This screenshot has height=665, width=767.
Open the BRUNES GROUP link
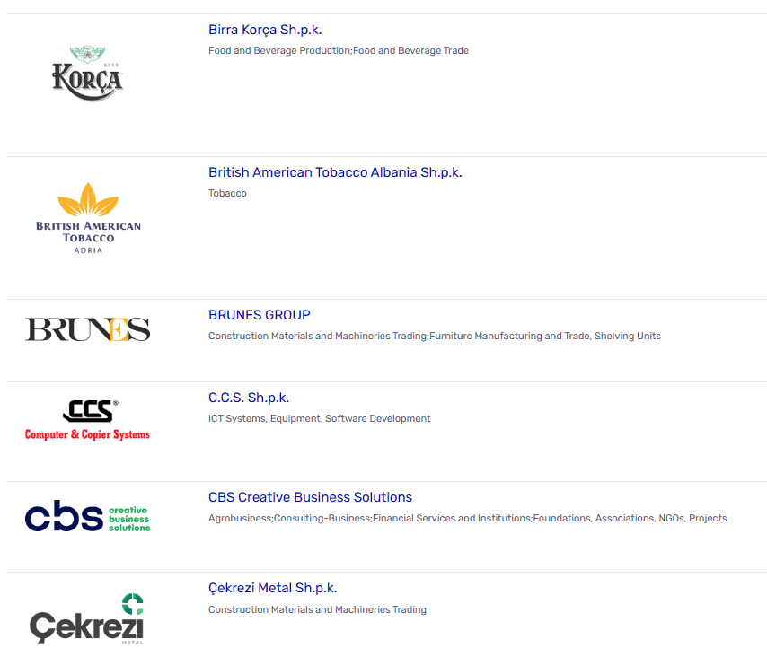point(260,315)
